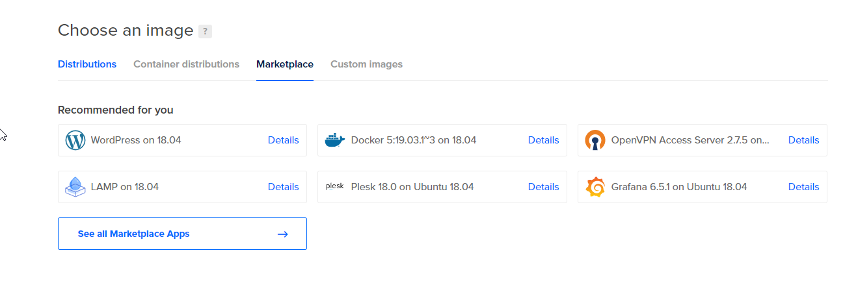Open Details for Plesk 18.0
The width and height of the screenshot is (858, 283).
[544, 187]
